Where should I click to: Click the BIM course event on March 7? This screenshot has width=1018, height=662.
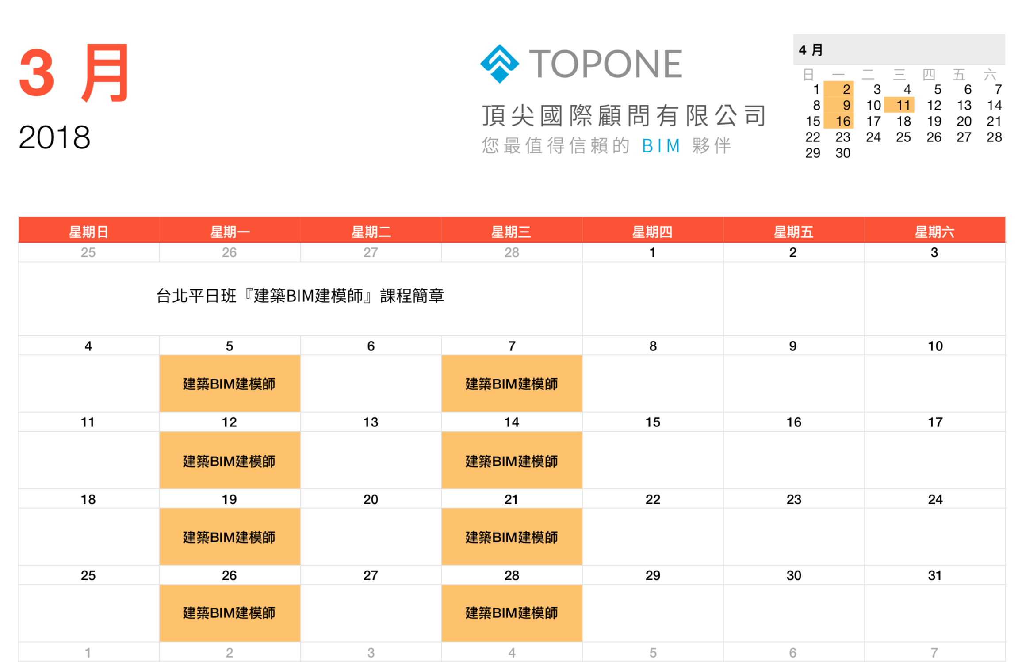pyautogui.click(x=511, y=384)
